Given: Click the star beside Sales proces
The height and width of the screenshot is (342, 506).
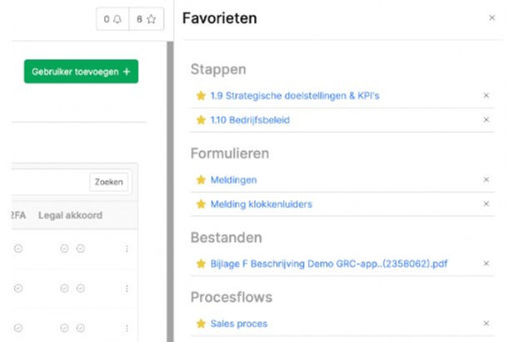Looking at the screenshot, I should 200,324.
